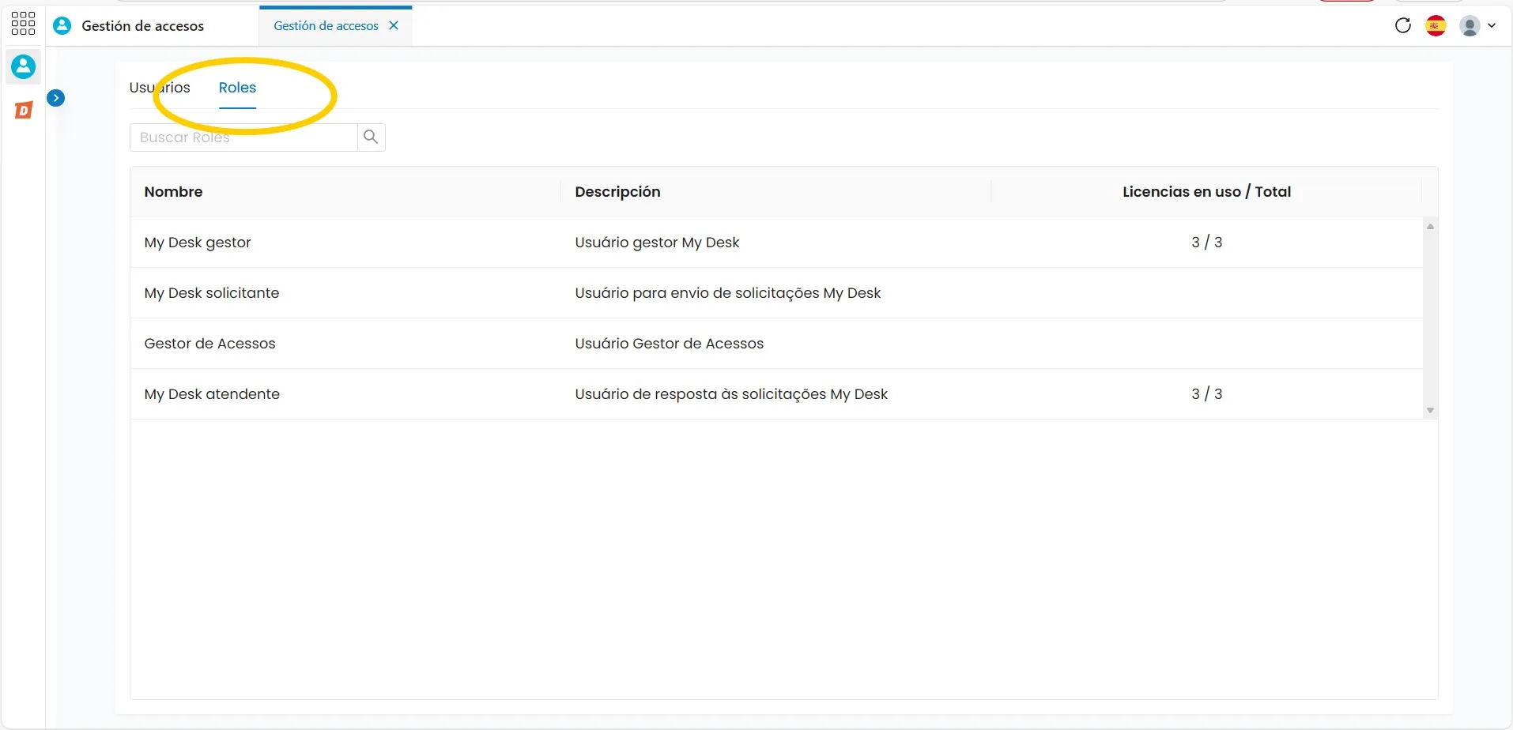Sort by Licencias en uso / Total header
Viewport: 1513px width, 730px height.
[1206, 192]
